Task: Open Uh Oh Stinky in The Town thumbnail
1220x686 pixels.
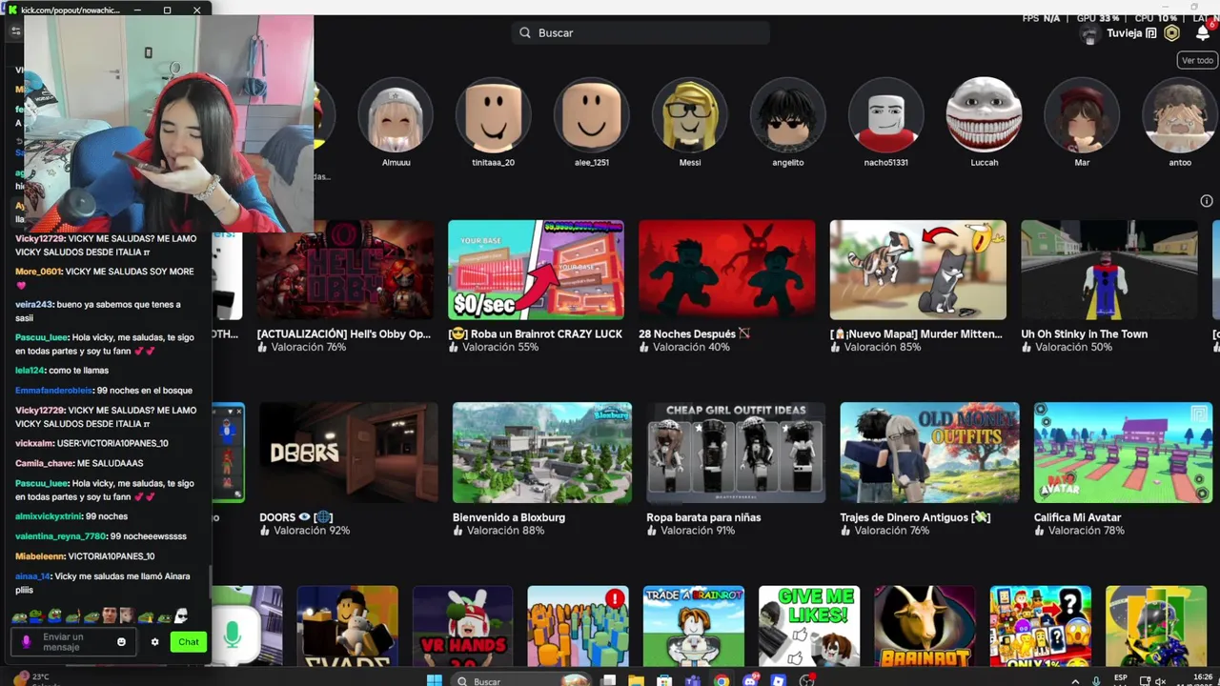Action: [x=1109, y=270]
